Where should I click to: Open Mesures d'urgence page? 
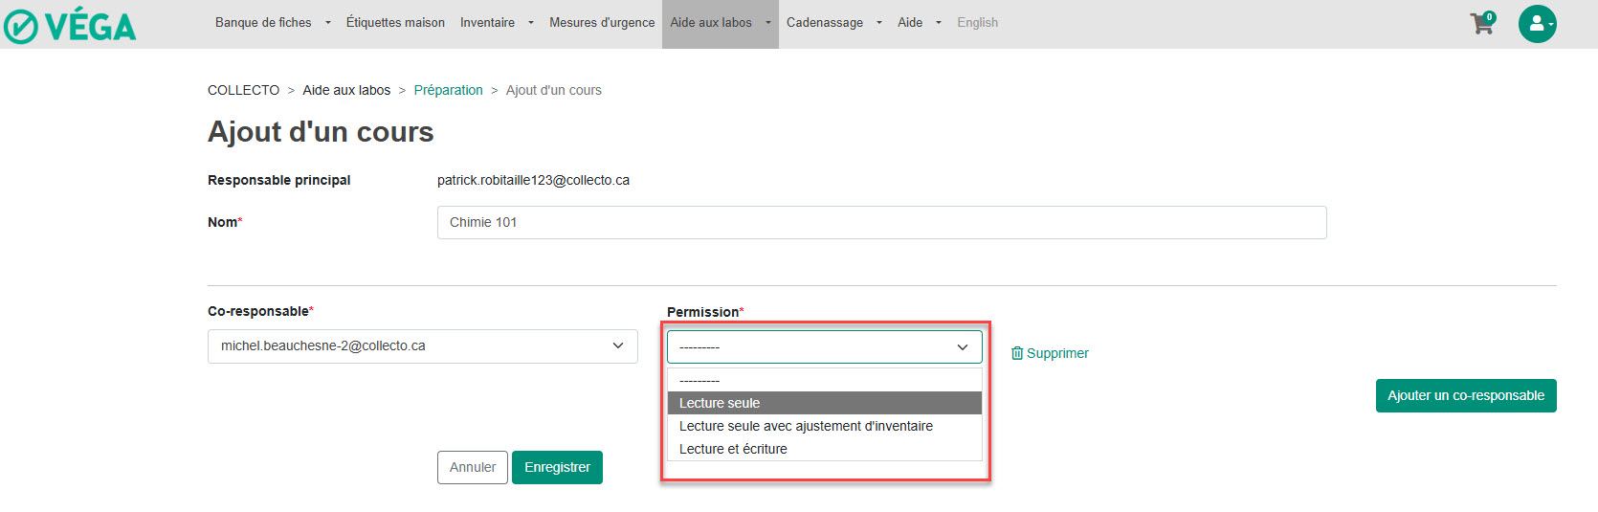[x=602, y=23]
